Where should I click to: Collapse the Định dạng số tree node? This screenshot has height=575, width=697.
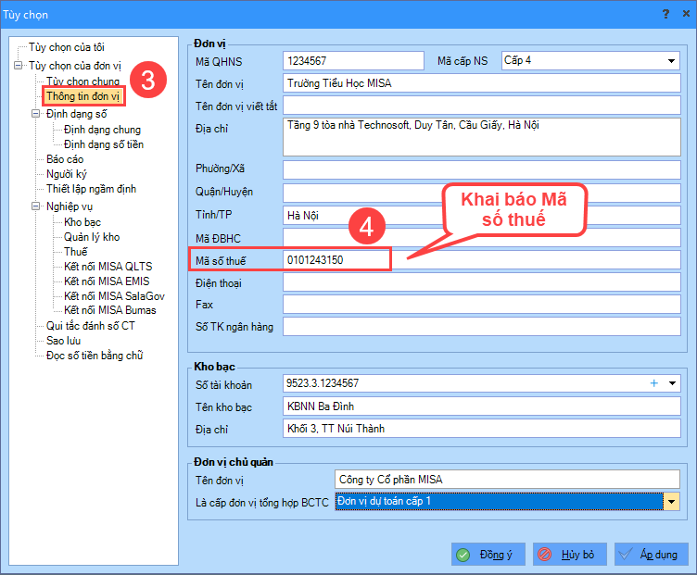tap(36, 114)
